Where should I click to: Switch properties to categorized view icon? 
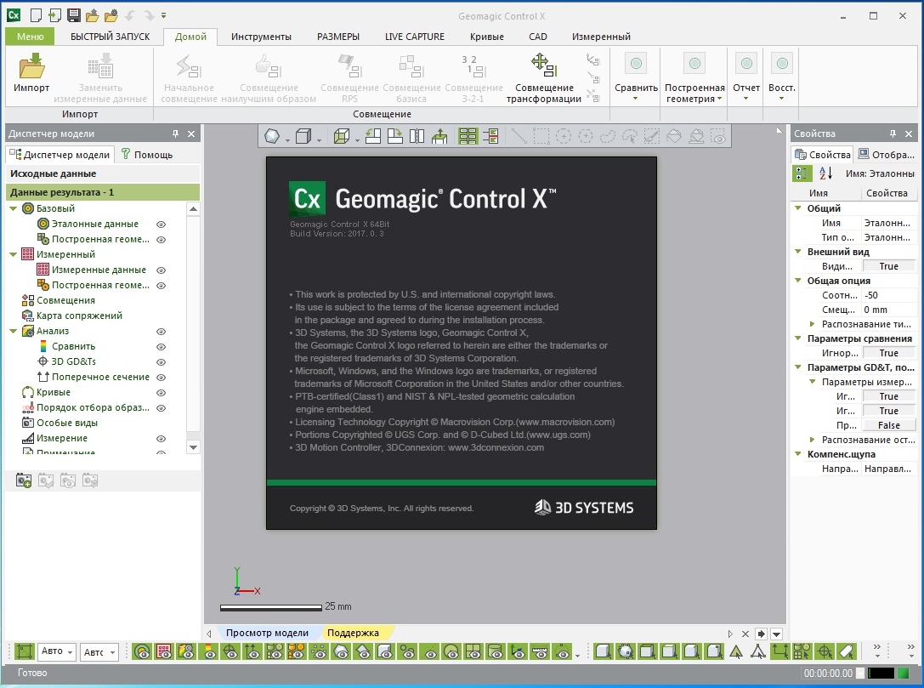[x=802, y=173]
